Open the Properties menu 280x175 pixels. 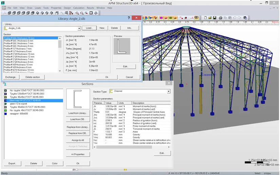coord(56,8)
